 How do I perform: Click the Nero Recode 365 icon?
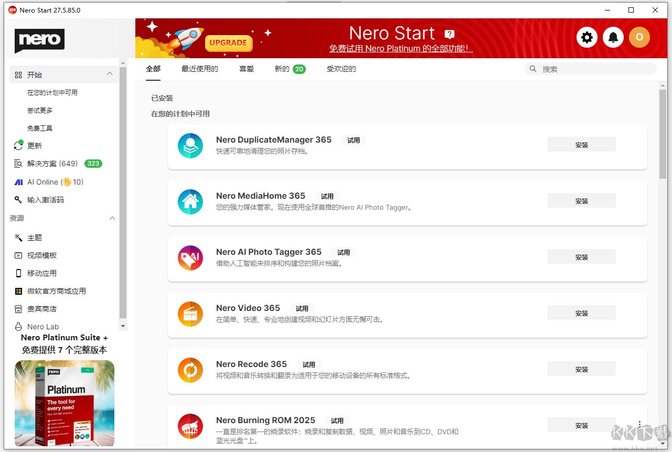[190, 370]
